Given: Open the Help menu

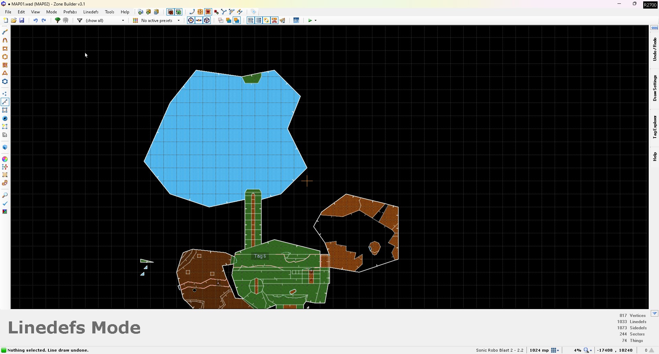Looking at the screenshot, I should point(125,12).
